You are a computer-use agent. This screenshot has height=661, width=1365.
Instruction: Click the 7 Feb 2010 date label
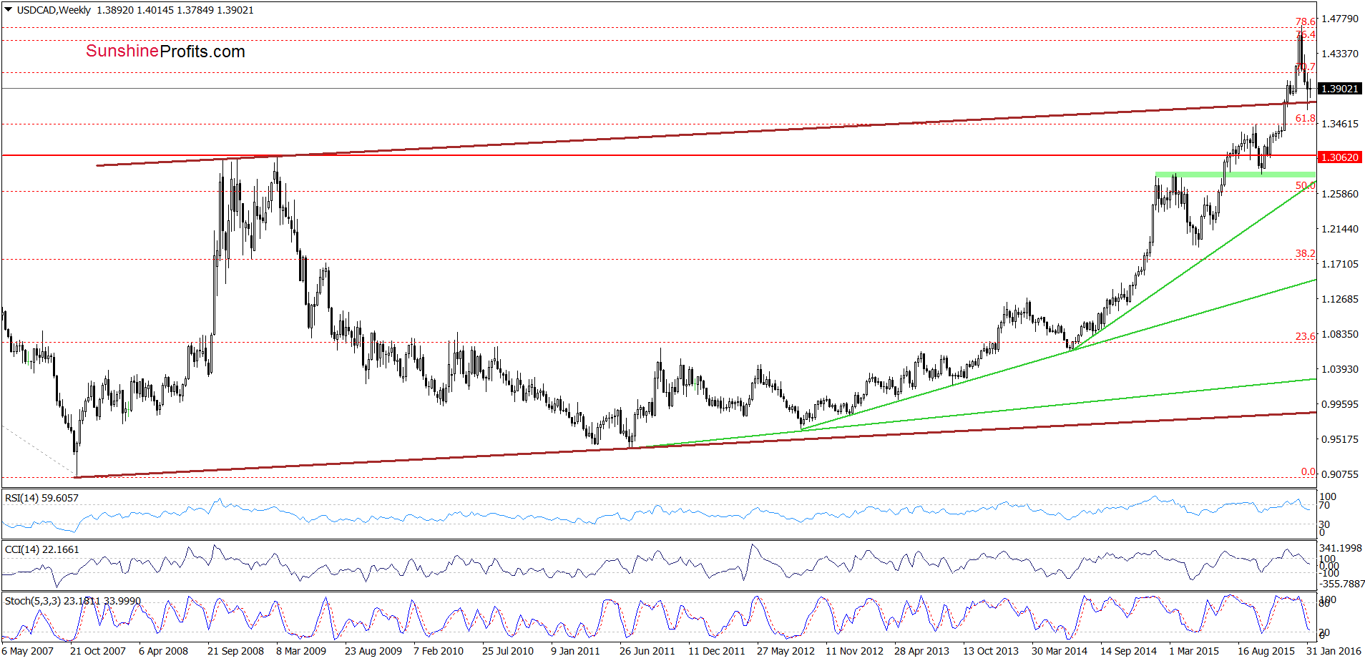click(439, 651)
